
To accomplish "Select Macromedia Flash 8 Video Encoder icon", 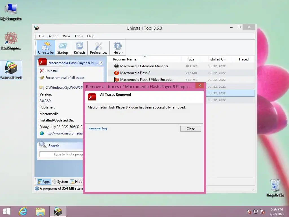I will coord(117,80).
